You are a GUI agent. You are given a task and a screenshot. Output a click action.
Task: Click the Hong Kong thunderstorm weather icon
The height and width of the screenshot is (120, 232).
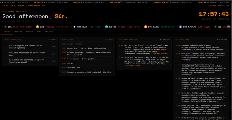point(123,2)
